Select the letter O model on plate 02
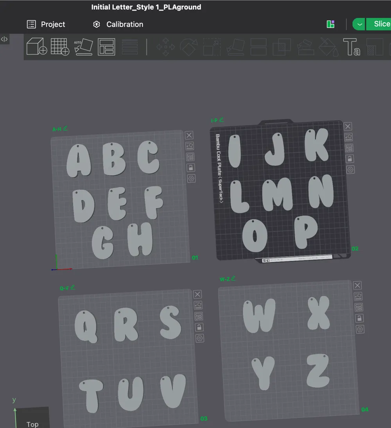Viewport: 391px width, 428px height. (255, 236)
